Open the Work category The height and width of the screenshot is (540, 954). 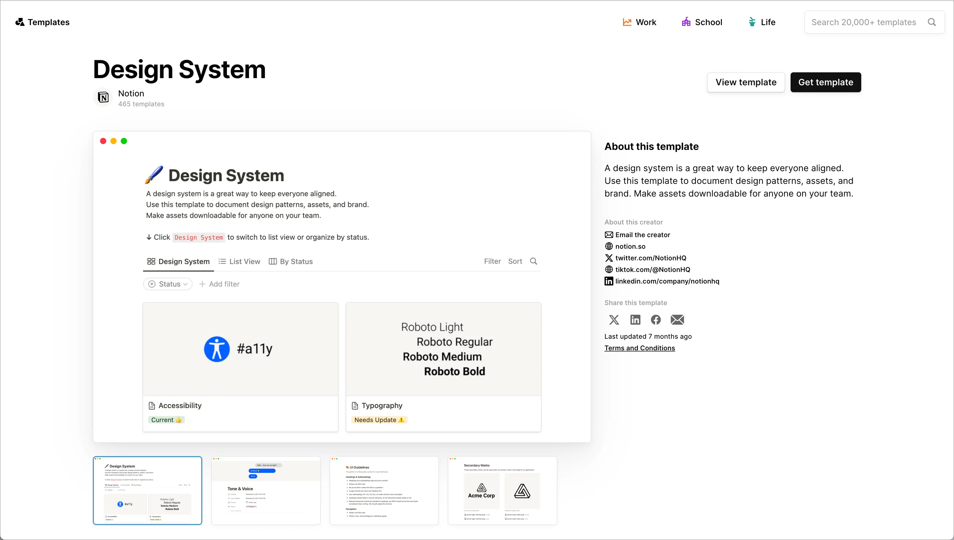639,22
